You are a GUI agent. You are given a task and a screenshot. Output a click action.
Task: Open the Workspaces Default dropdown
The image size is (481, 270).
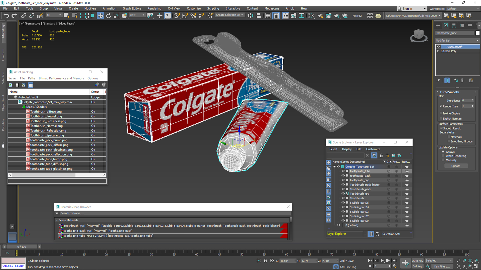pos(463,9)
